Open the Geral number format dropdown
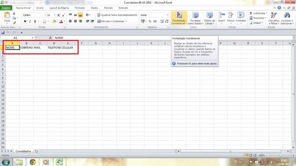The height and width of the screenshot is (166, 296). (x=167, y=15)
